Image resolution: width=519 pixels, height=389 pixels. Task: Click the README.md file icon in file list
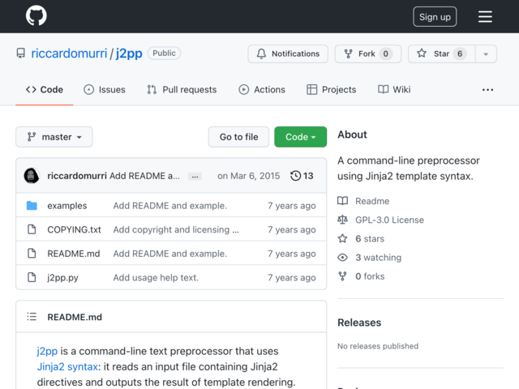click(x=32, y=254)
